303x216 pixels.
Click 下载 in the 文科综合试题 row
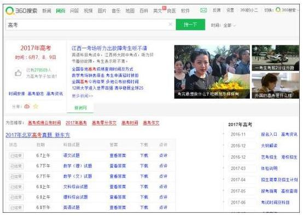(144, 187)
